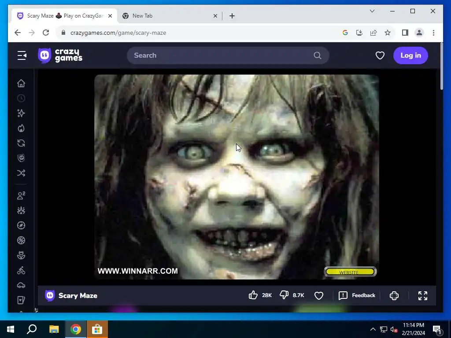Click the search magnifier icon
Viewport: 451px width, 338px height.
[x=317, y=55]
